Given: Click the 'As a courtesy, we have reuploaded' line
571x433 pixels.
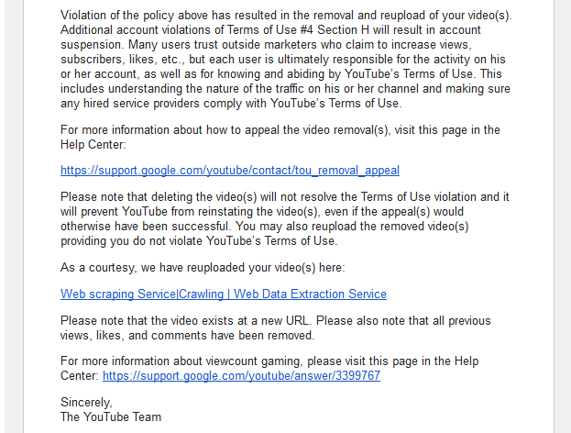Looking at the screenshot, I should point(203,268).
